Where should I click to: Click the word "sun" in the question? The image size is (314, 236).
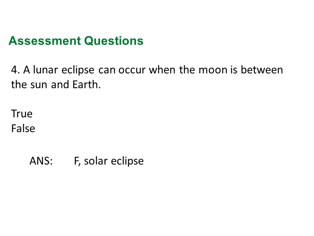pos(39,85)
